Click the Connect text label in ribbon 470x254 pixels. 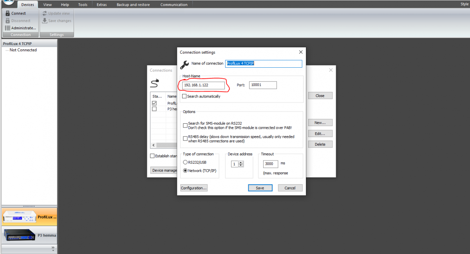point(18,13)
